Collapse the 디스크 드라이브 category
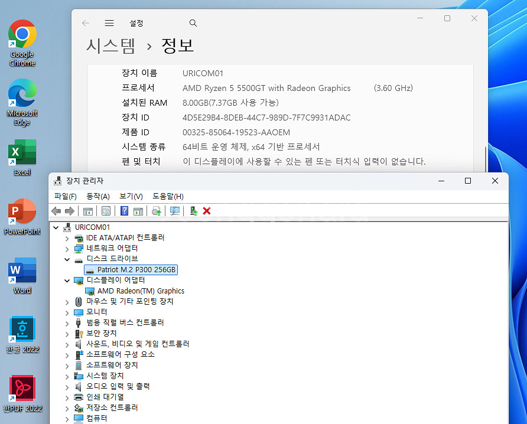 point(67,259)
